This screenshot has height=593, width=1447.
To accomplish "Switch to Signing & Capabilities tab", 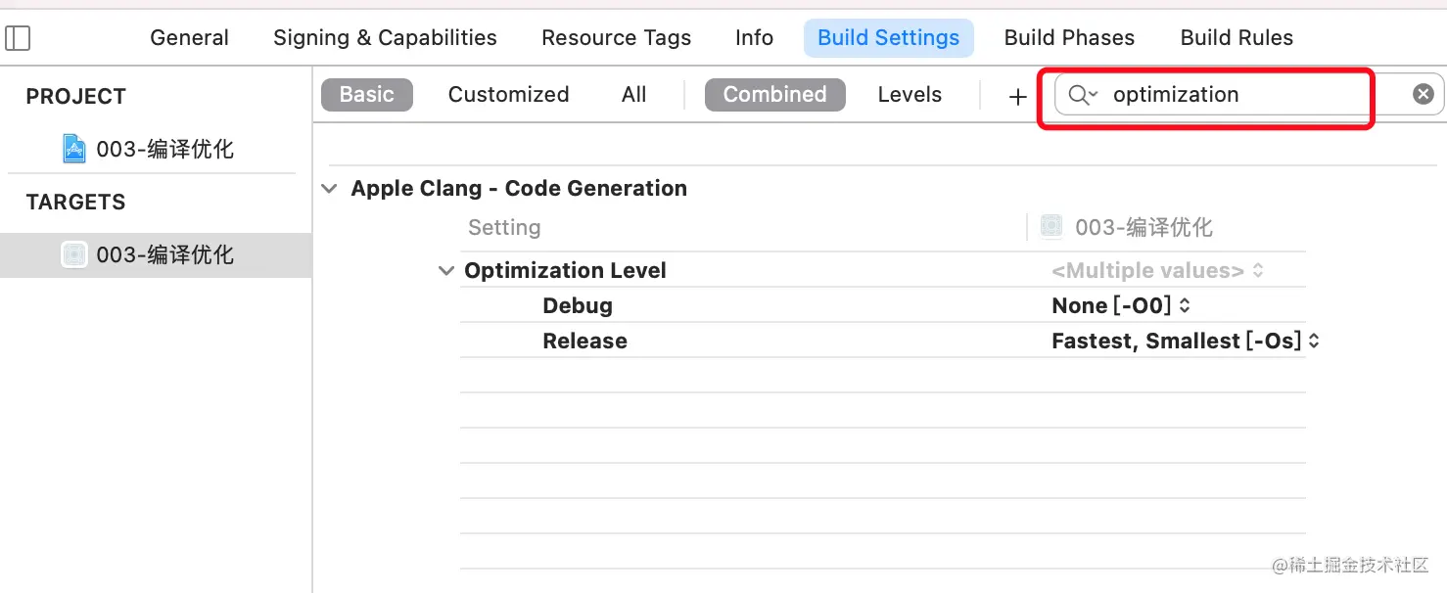I will (x=385, y=38).
